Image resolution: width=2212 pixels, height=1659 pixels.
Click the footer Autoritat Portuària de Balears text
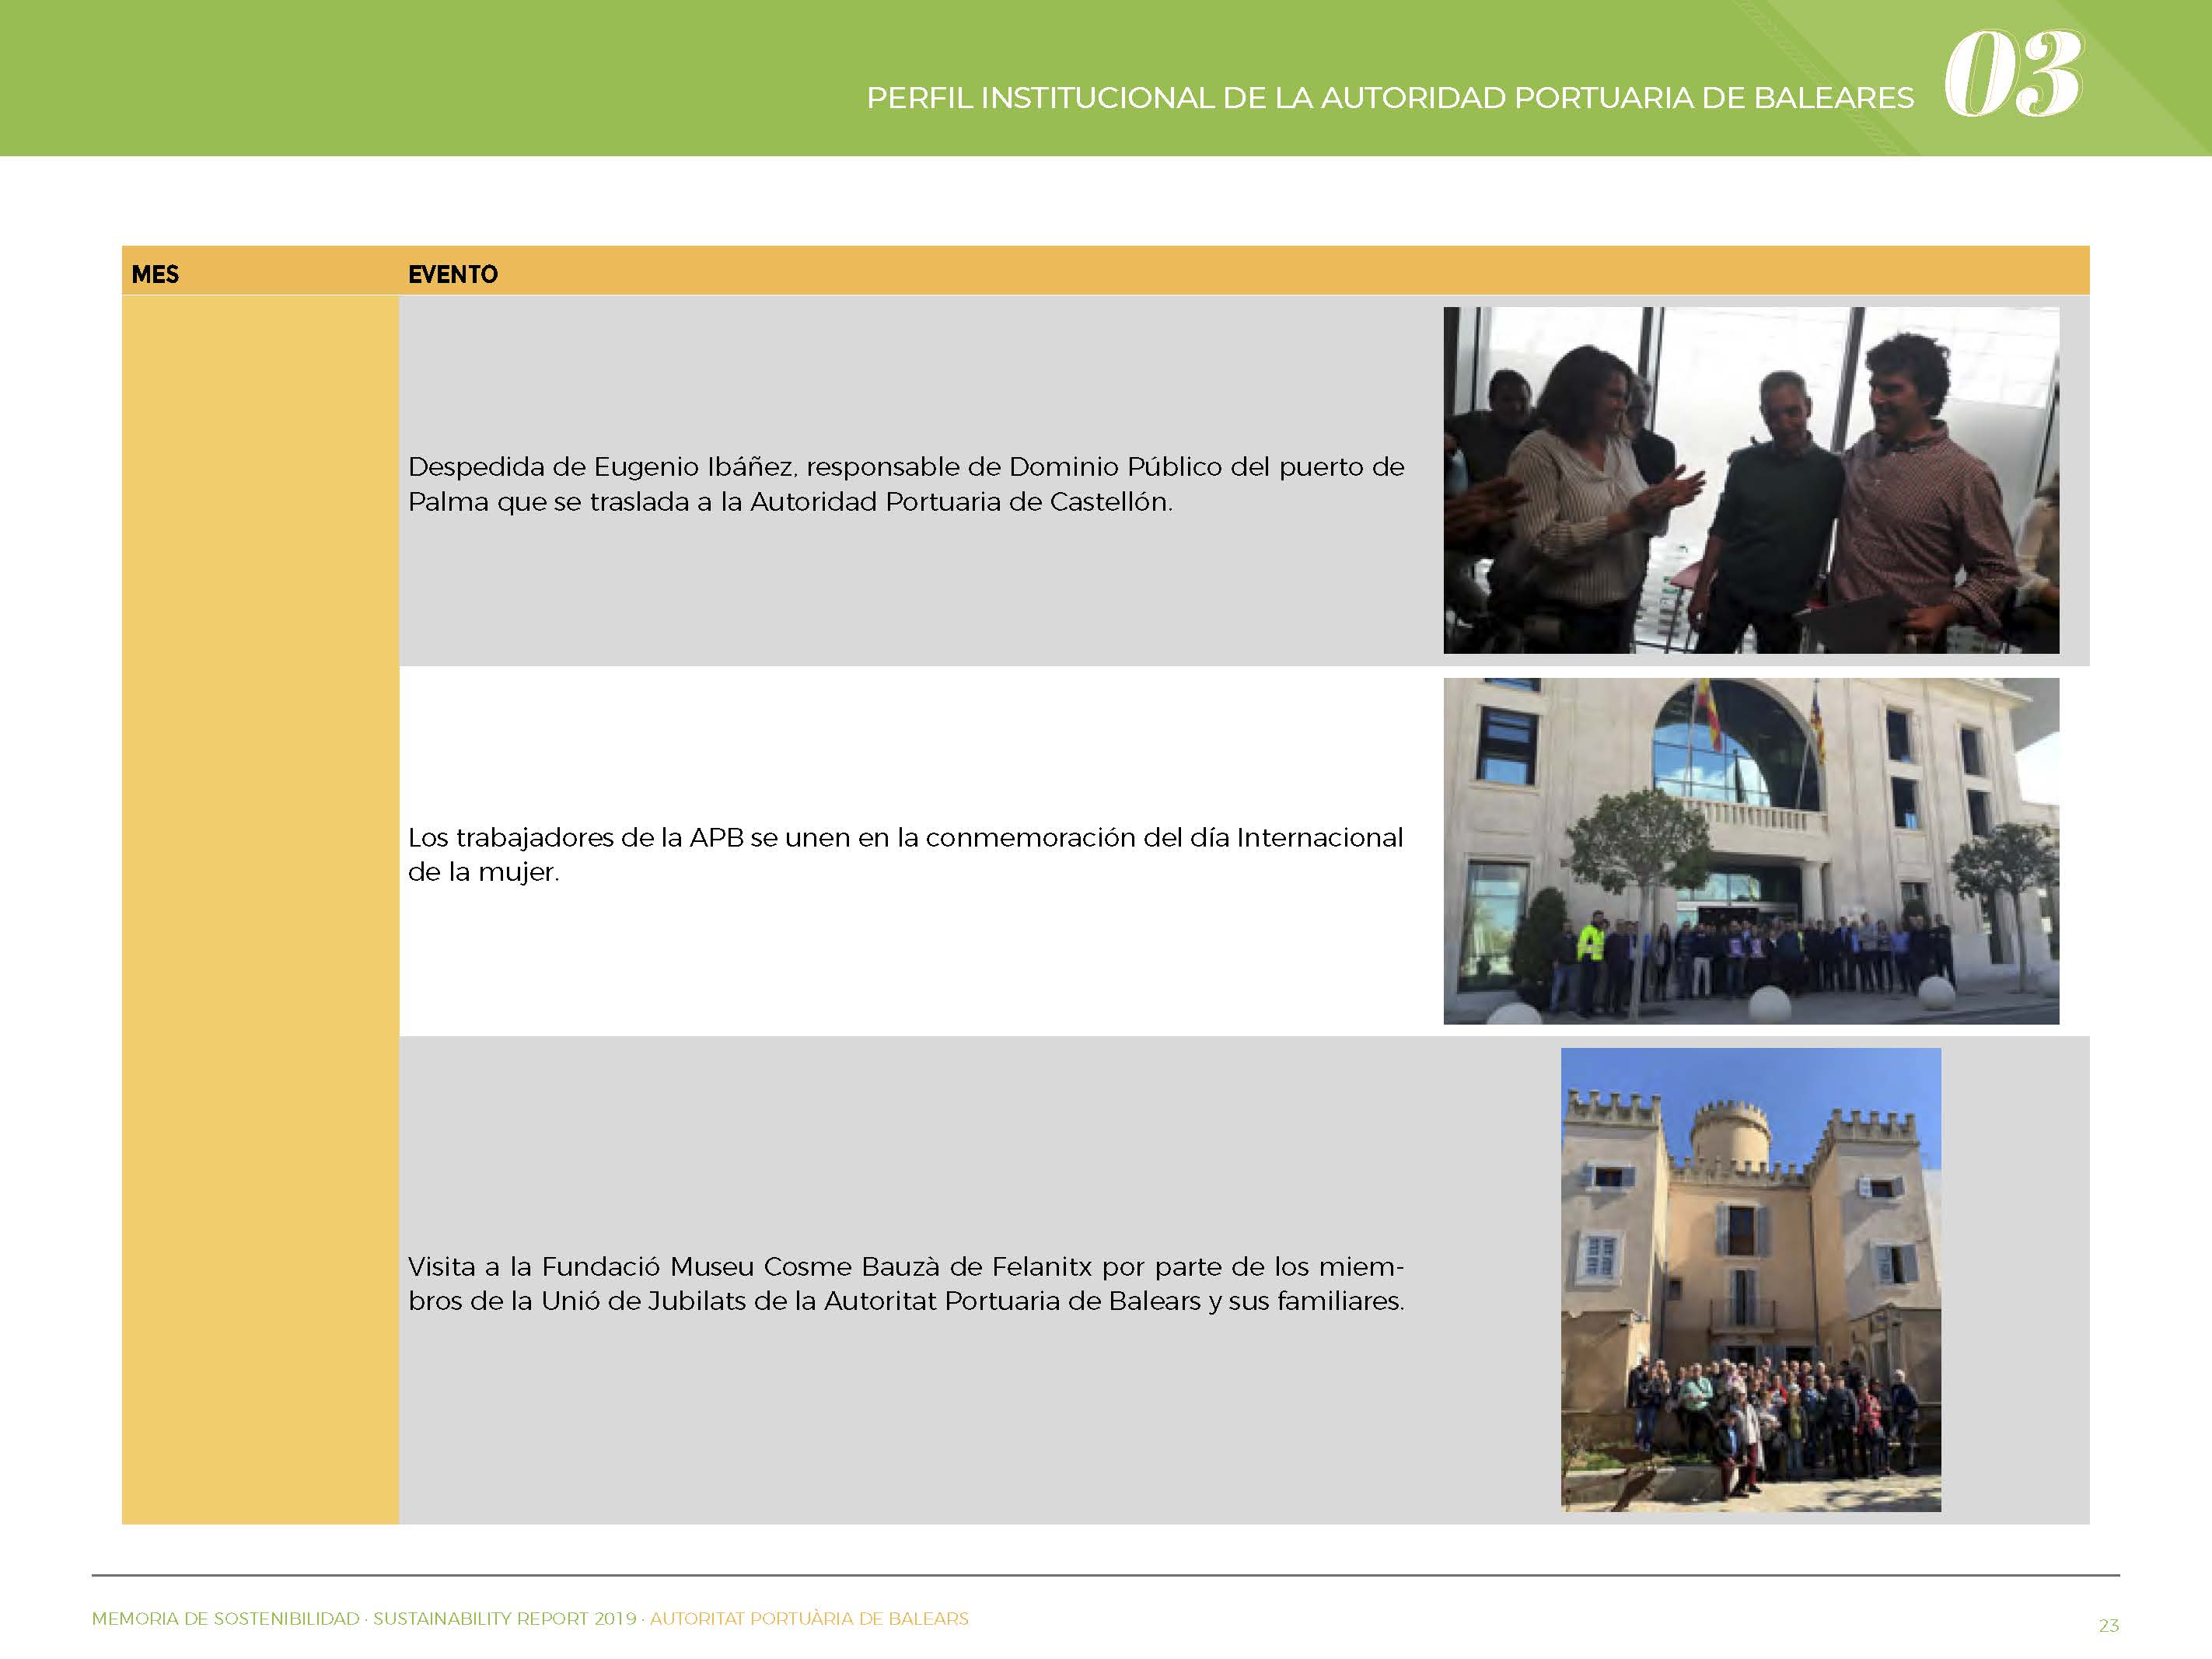point(809,1618)
